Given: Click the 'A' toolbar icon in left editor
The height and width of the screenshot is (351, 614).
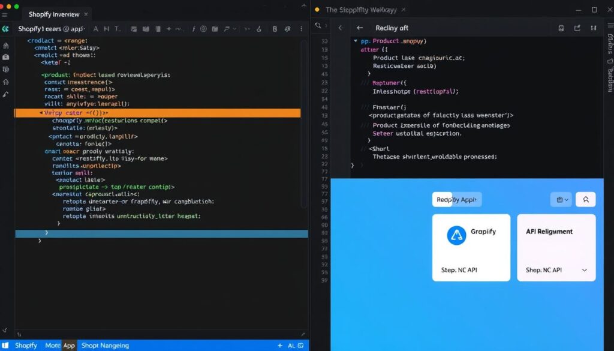Looking at the screenshot, I should (95, 29).
